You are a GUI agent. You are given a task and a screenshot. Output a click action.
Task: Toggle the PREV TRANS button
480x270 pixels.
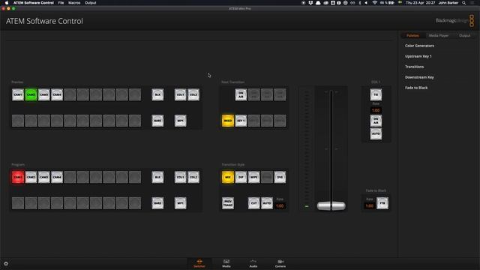click(228, 203)
